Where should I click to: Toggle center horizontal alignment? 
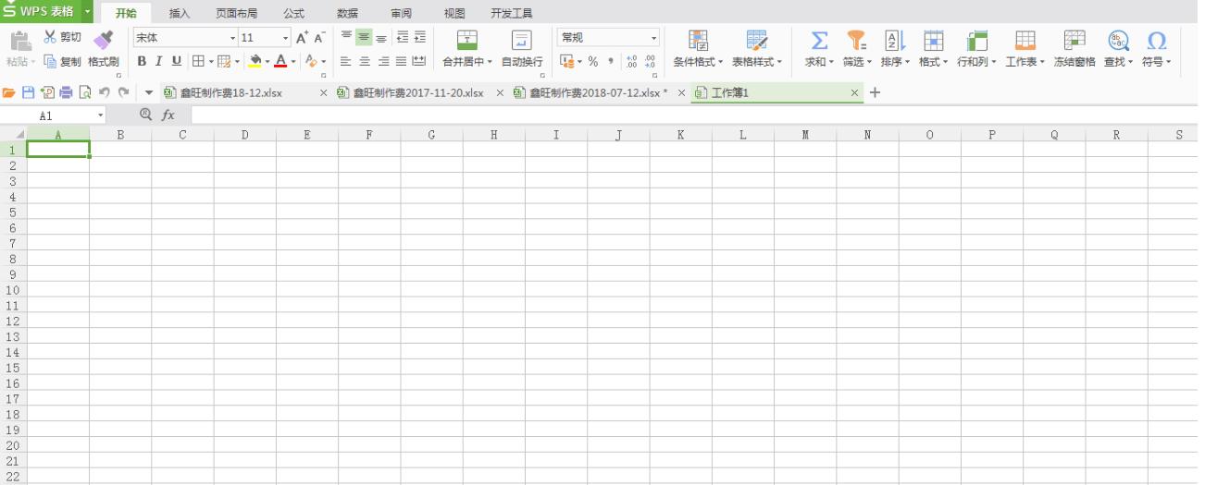[365, 61]
